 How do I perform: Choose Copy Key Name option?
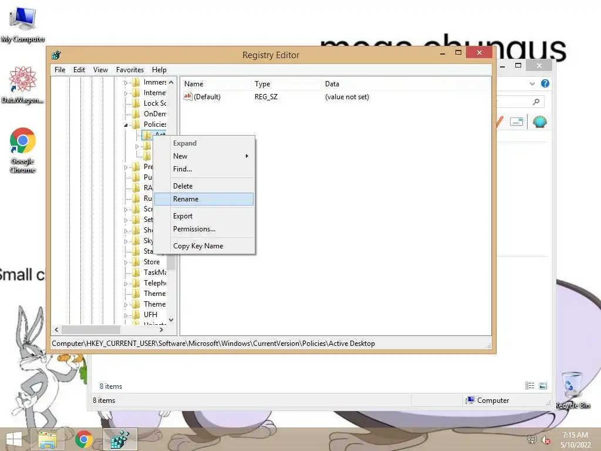click(204, 246)
